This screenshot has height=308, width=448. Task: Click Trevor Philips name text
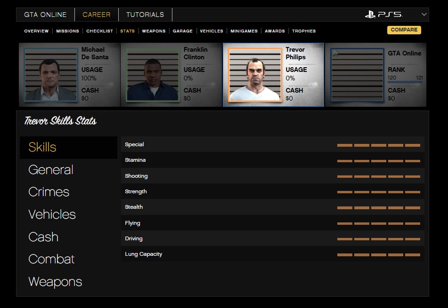point(295,53)
